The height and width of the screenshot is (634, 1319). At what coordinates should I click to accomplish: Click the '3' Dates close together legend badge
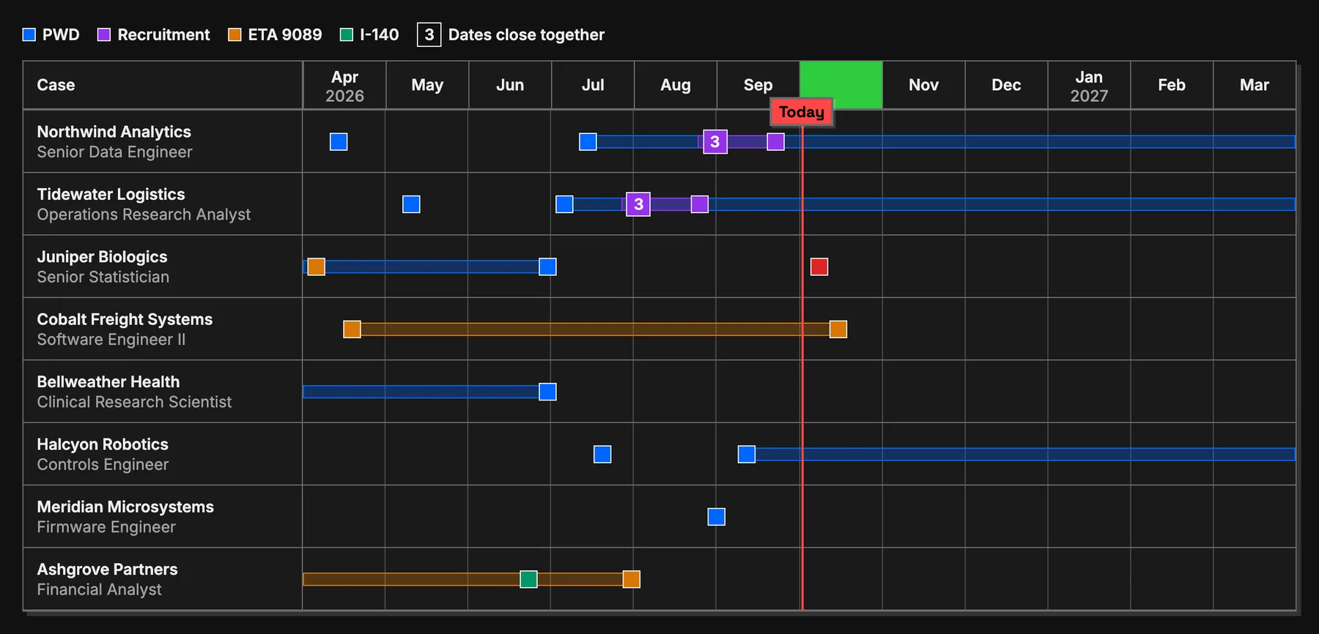tap(429, 34)
